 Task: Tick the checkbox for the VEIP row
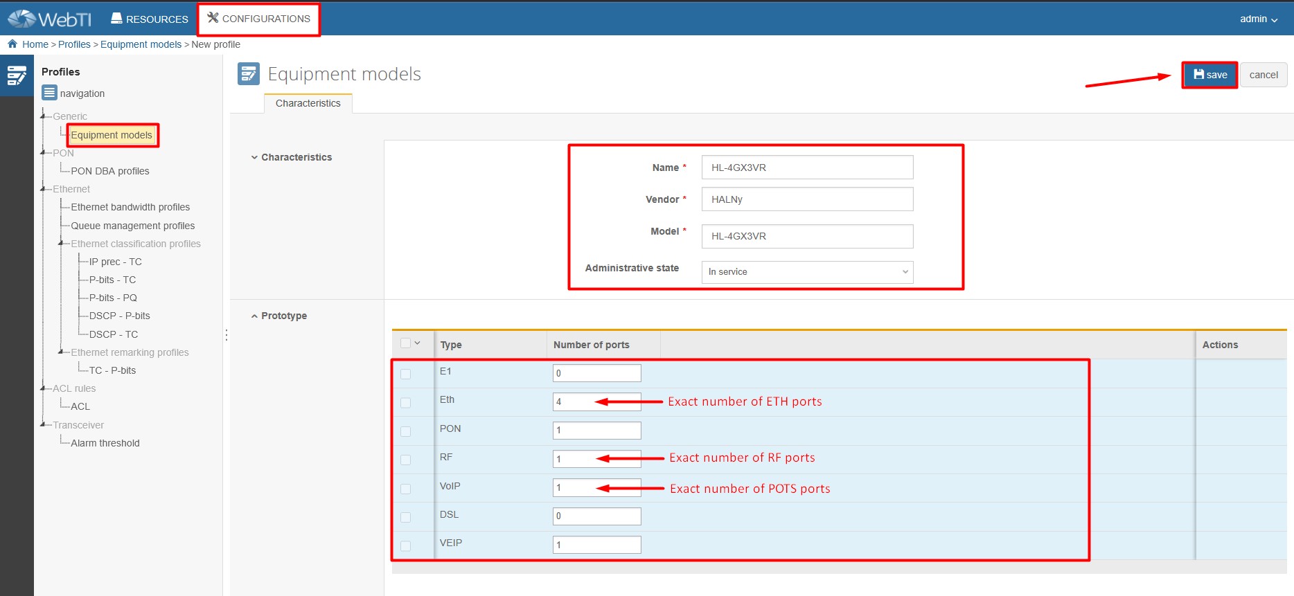406,546
